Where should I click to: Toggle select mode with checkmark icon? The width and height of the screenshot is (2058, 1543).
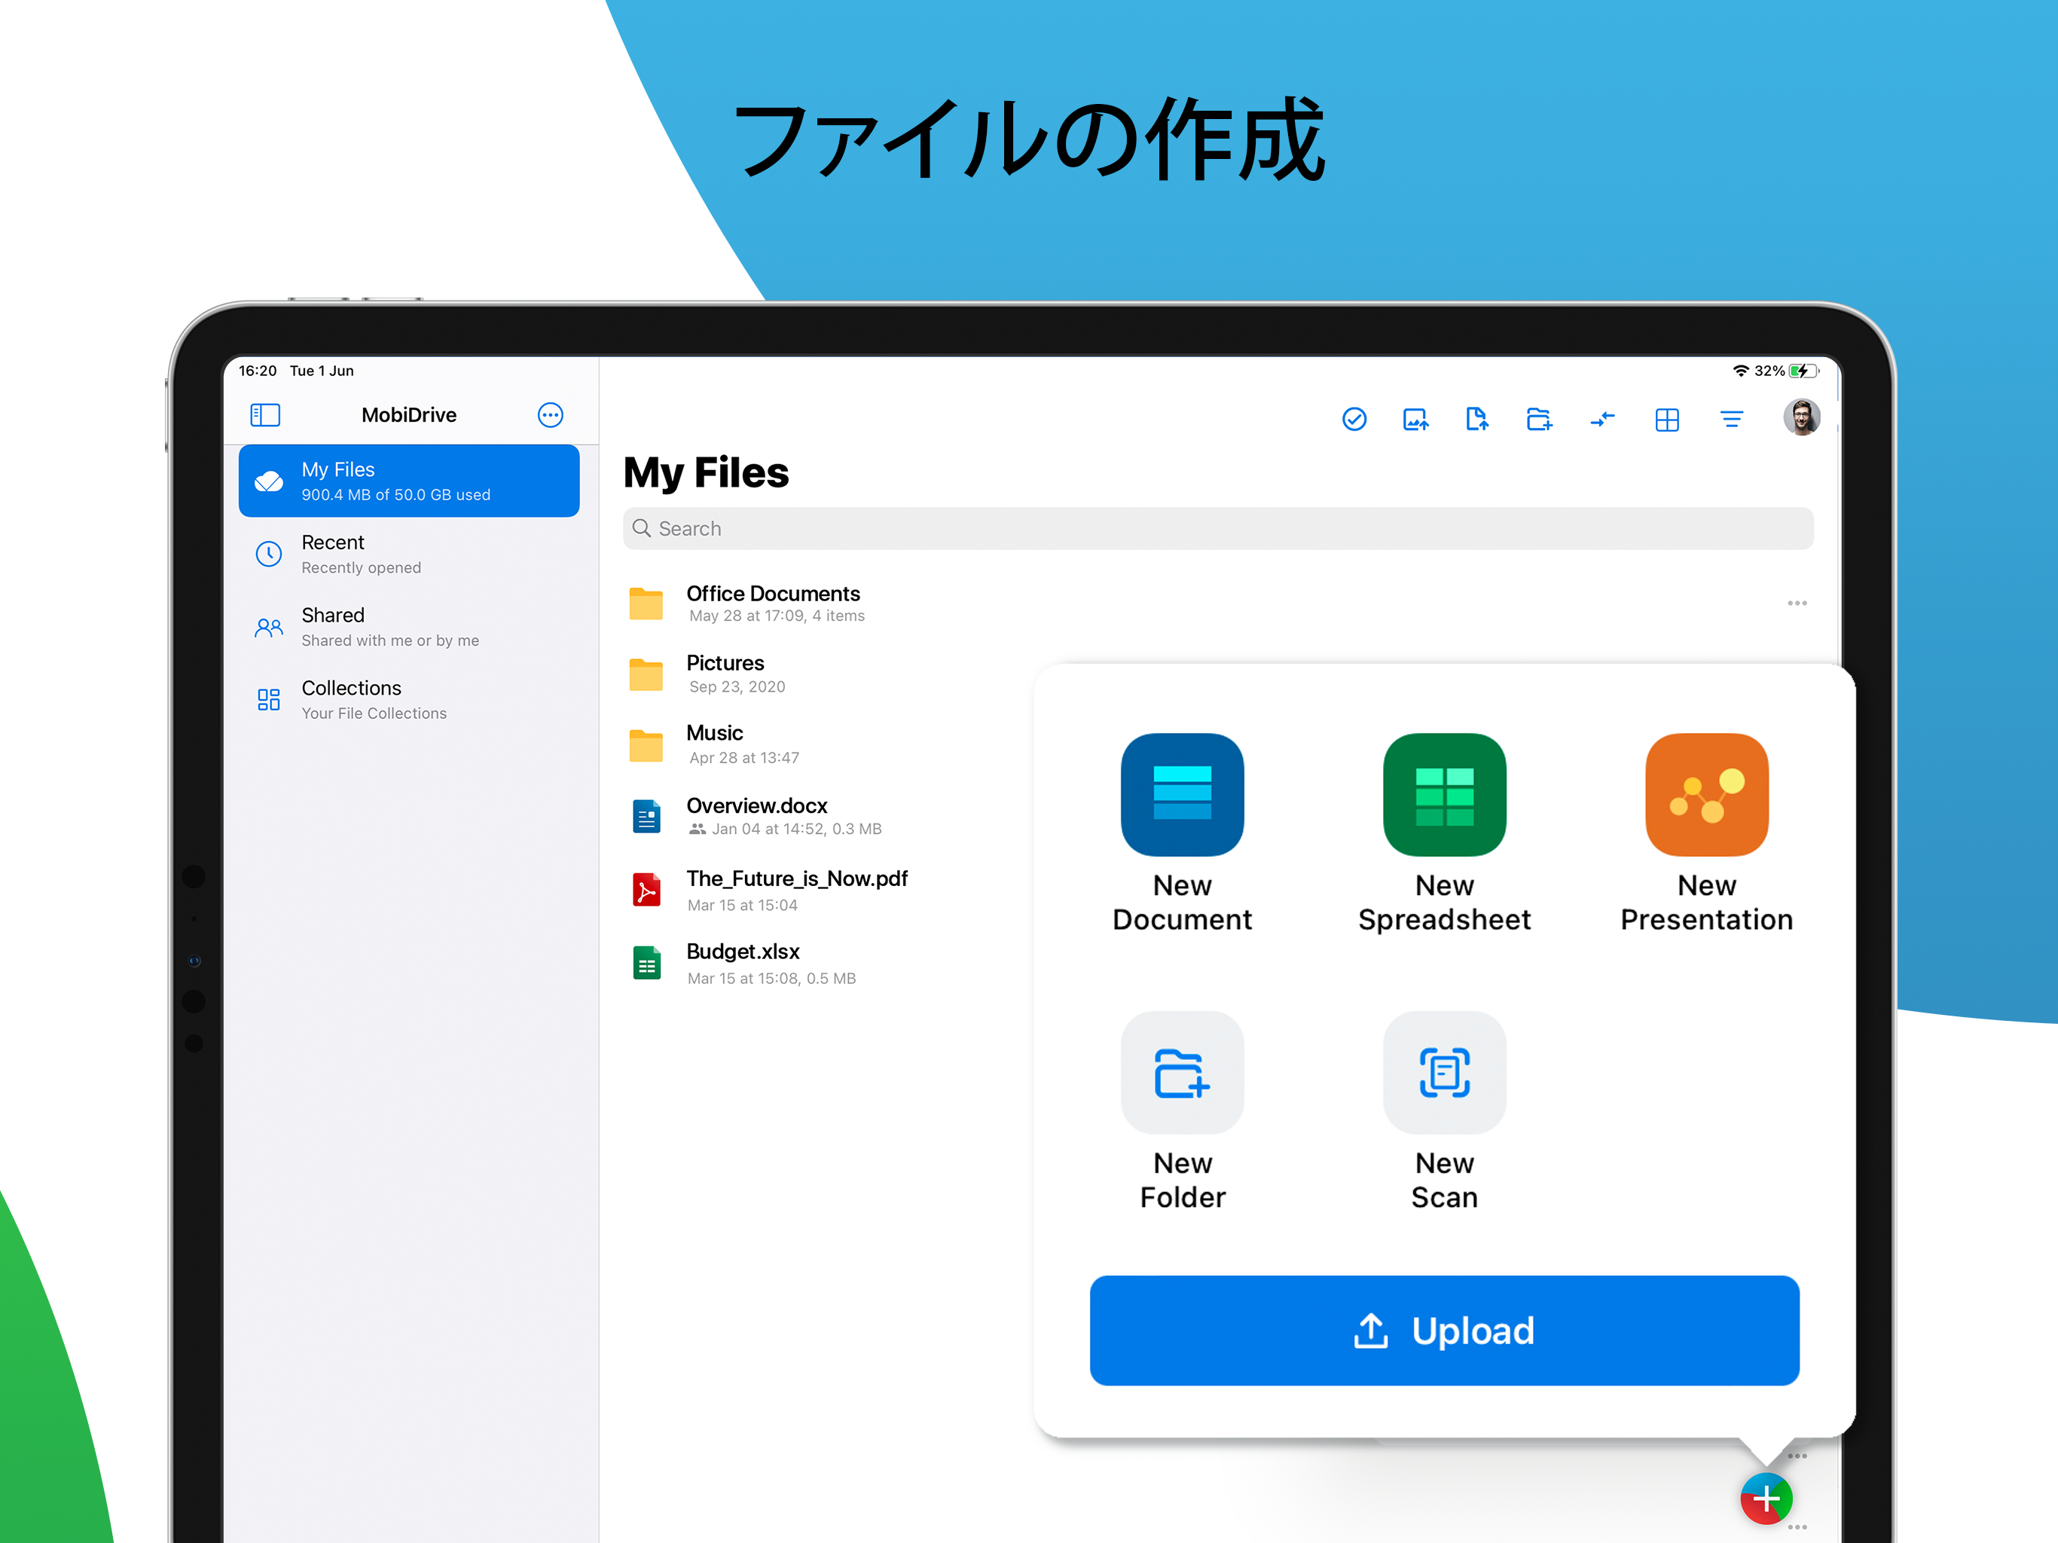tap(1354, 420)
